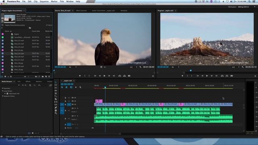Open the Effects tab
Viewport: 258px width, 145px height.
click(28, 81)
